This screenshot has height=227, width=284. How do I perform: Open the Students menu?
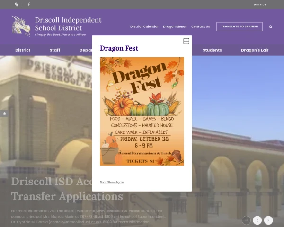click(x=212, y=50)
